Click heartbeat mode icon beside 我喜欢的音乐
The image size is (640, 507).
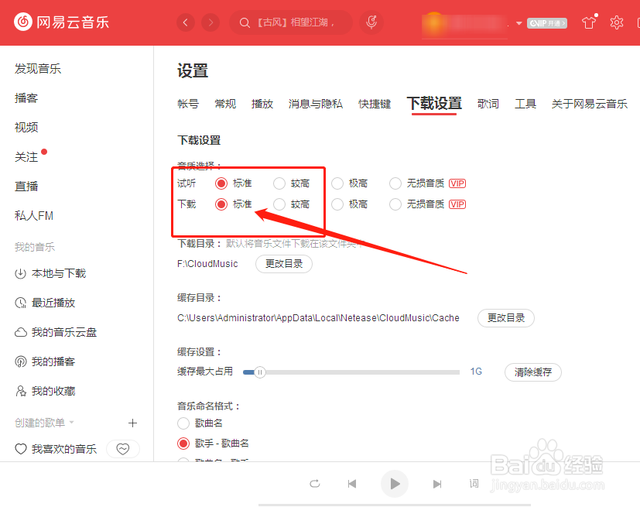click(x=123, y=449)
